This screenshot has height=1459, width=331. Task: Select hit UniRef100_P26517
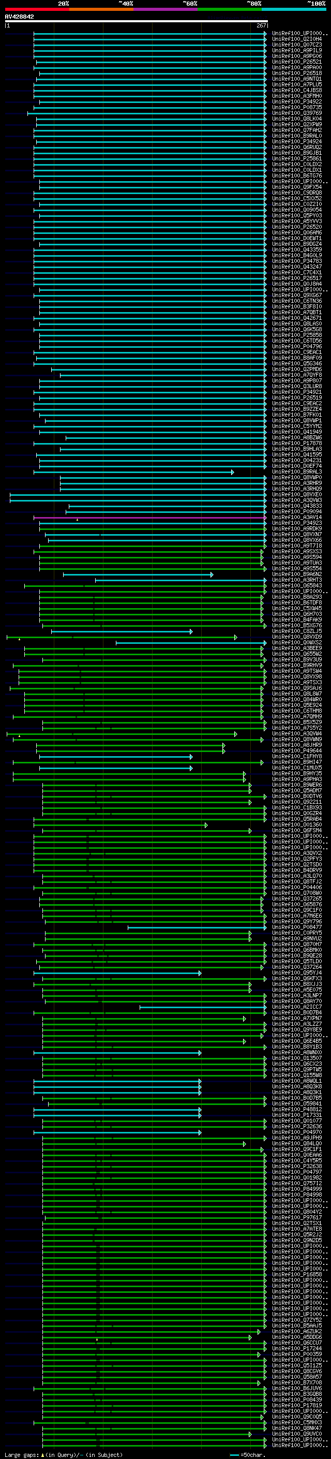pyautogui.click(x=297, y=278)
